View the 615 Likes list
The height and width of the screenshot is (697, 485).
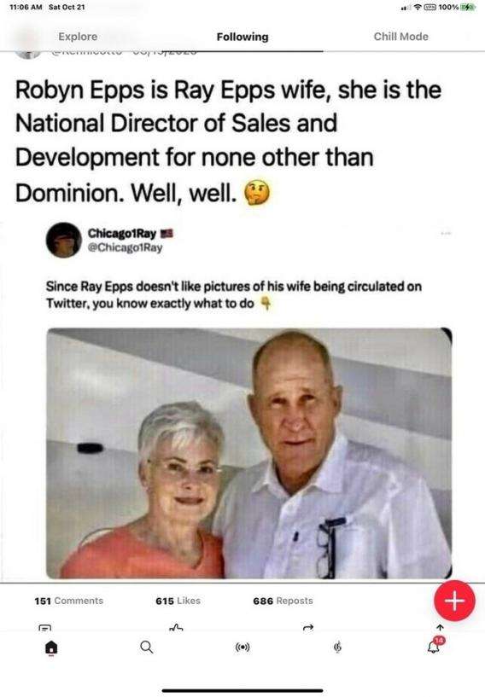click(178, 601)
